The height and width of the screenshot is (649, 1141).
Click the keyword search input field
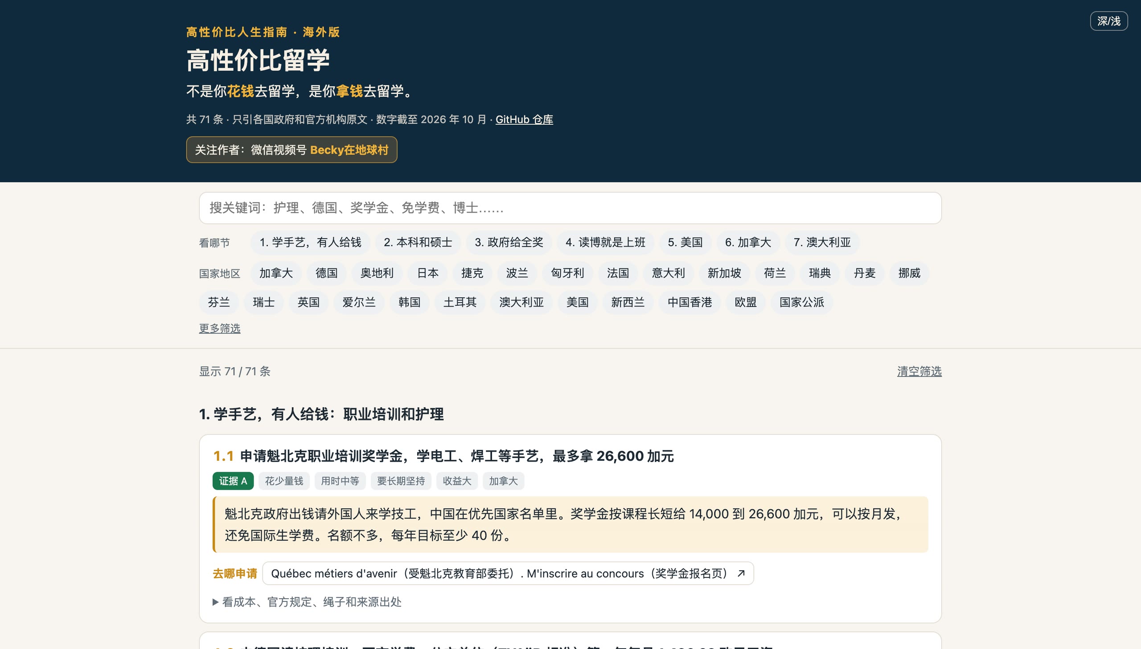click(570, 208)
